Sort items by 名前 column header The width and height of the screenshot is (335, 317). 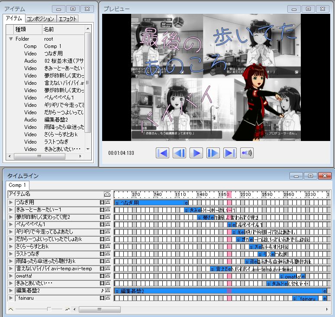63,29
